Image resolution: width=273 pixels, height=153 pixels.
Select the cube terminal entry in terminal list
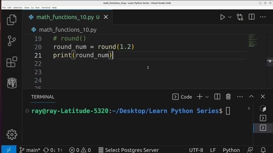(x=263, y=109)
